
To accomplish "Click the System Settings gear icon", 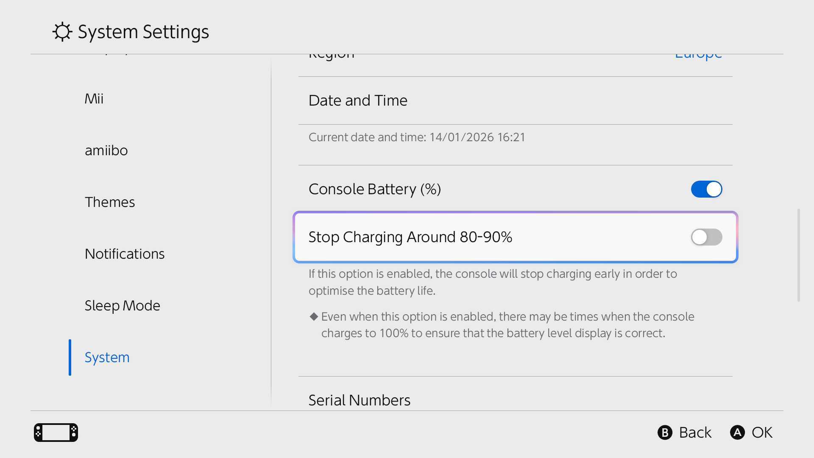I will (62, 32).
